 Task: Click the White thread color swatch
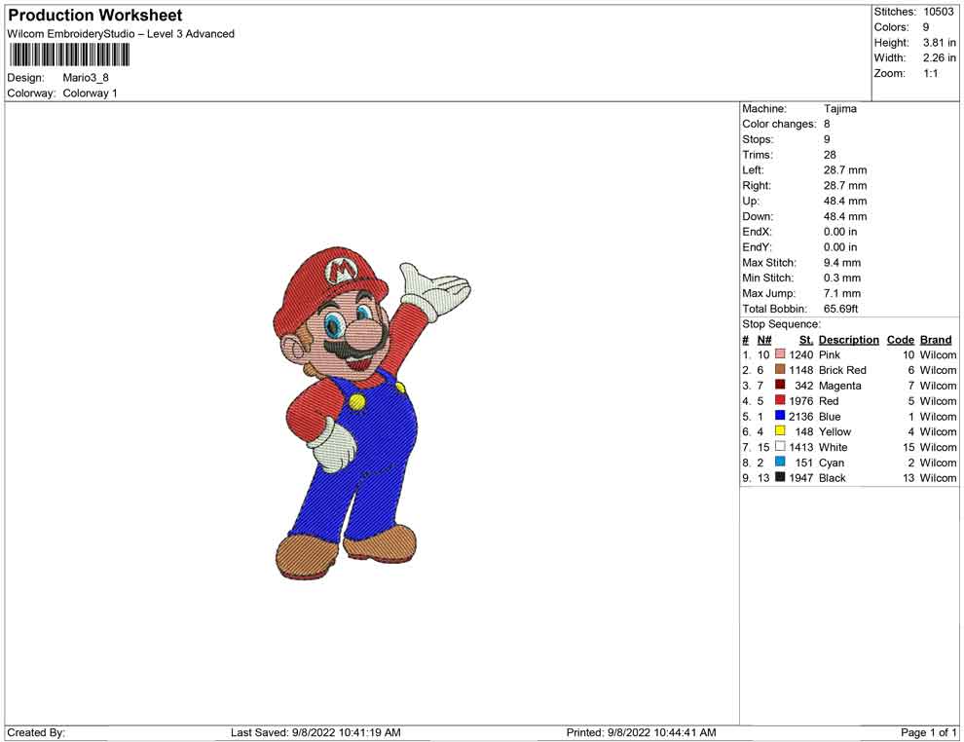coord(780,447)
